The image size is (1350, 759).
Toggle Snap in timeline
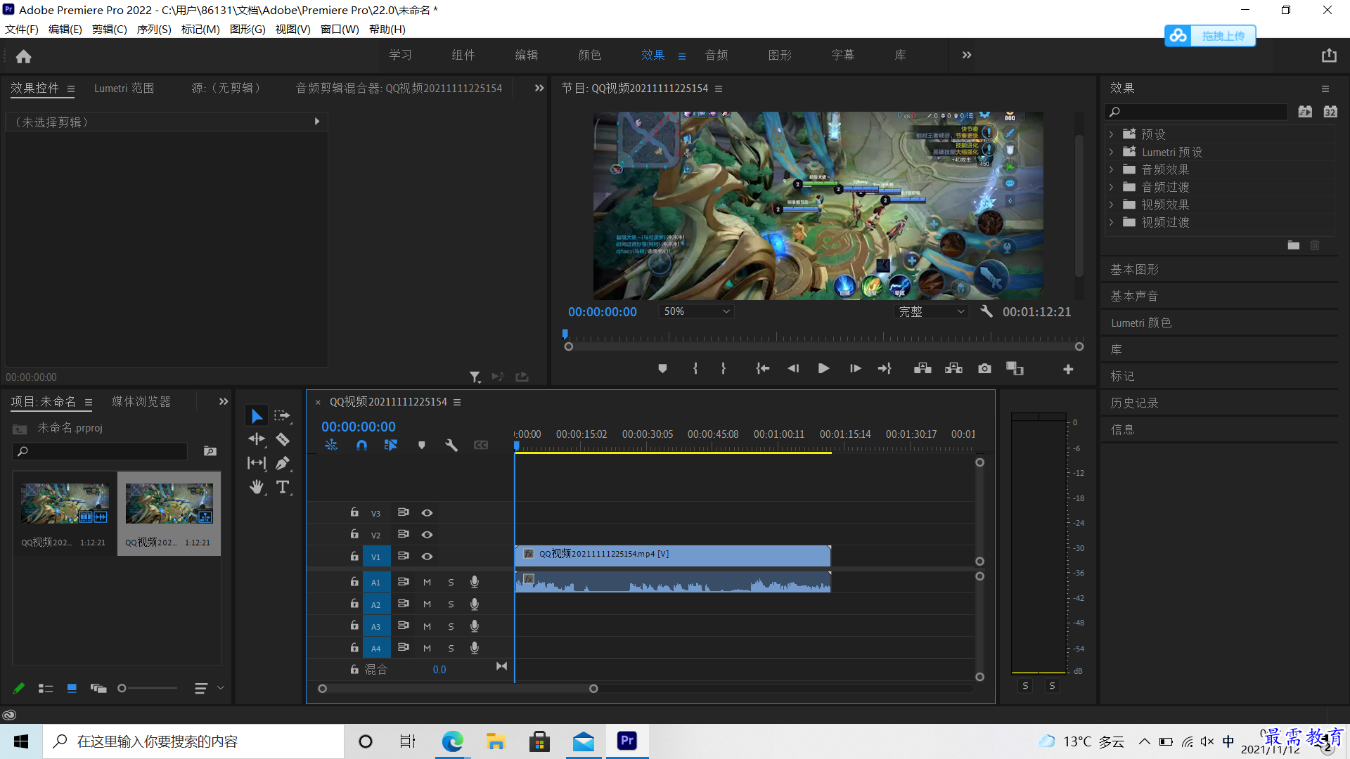pyautogui.click(x=361, y=445)
